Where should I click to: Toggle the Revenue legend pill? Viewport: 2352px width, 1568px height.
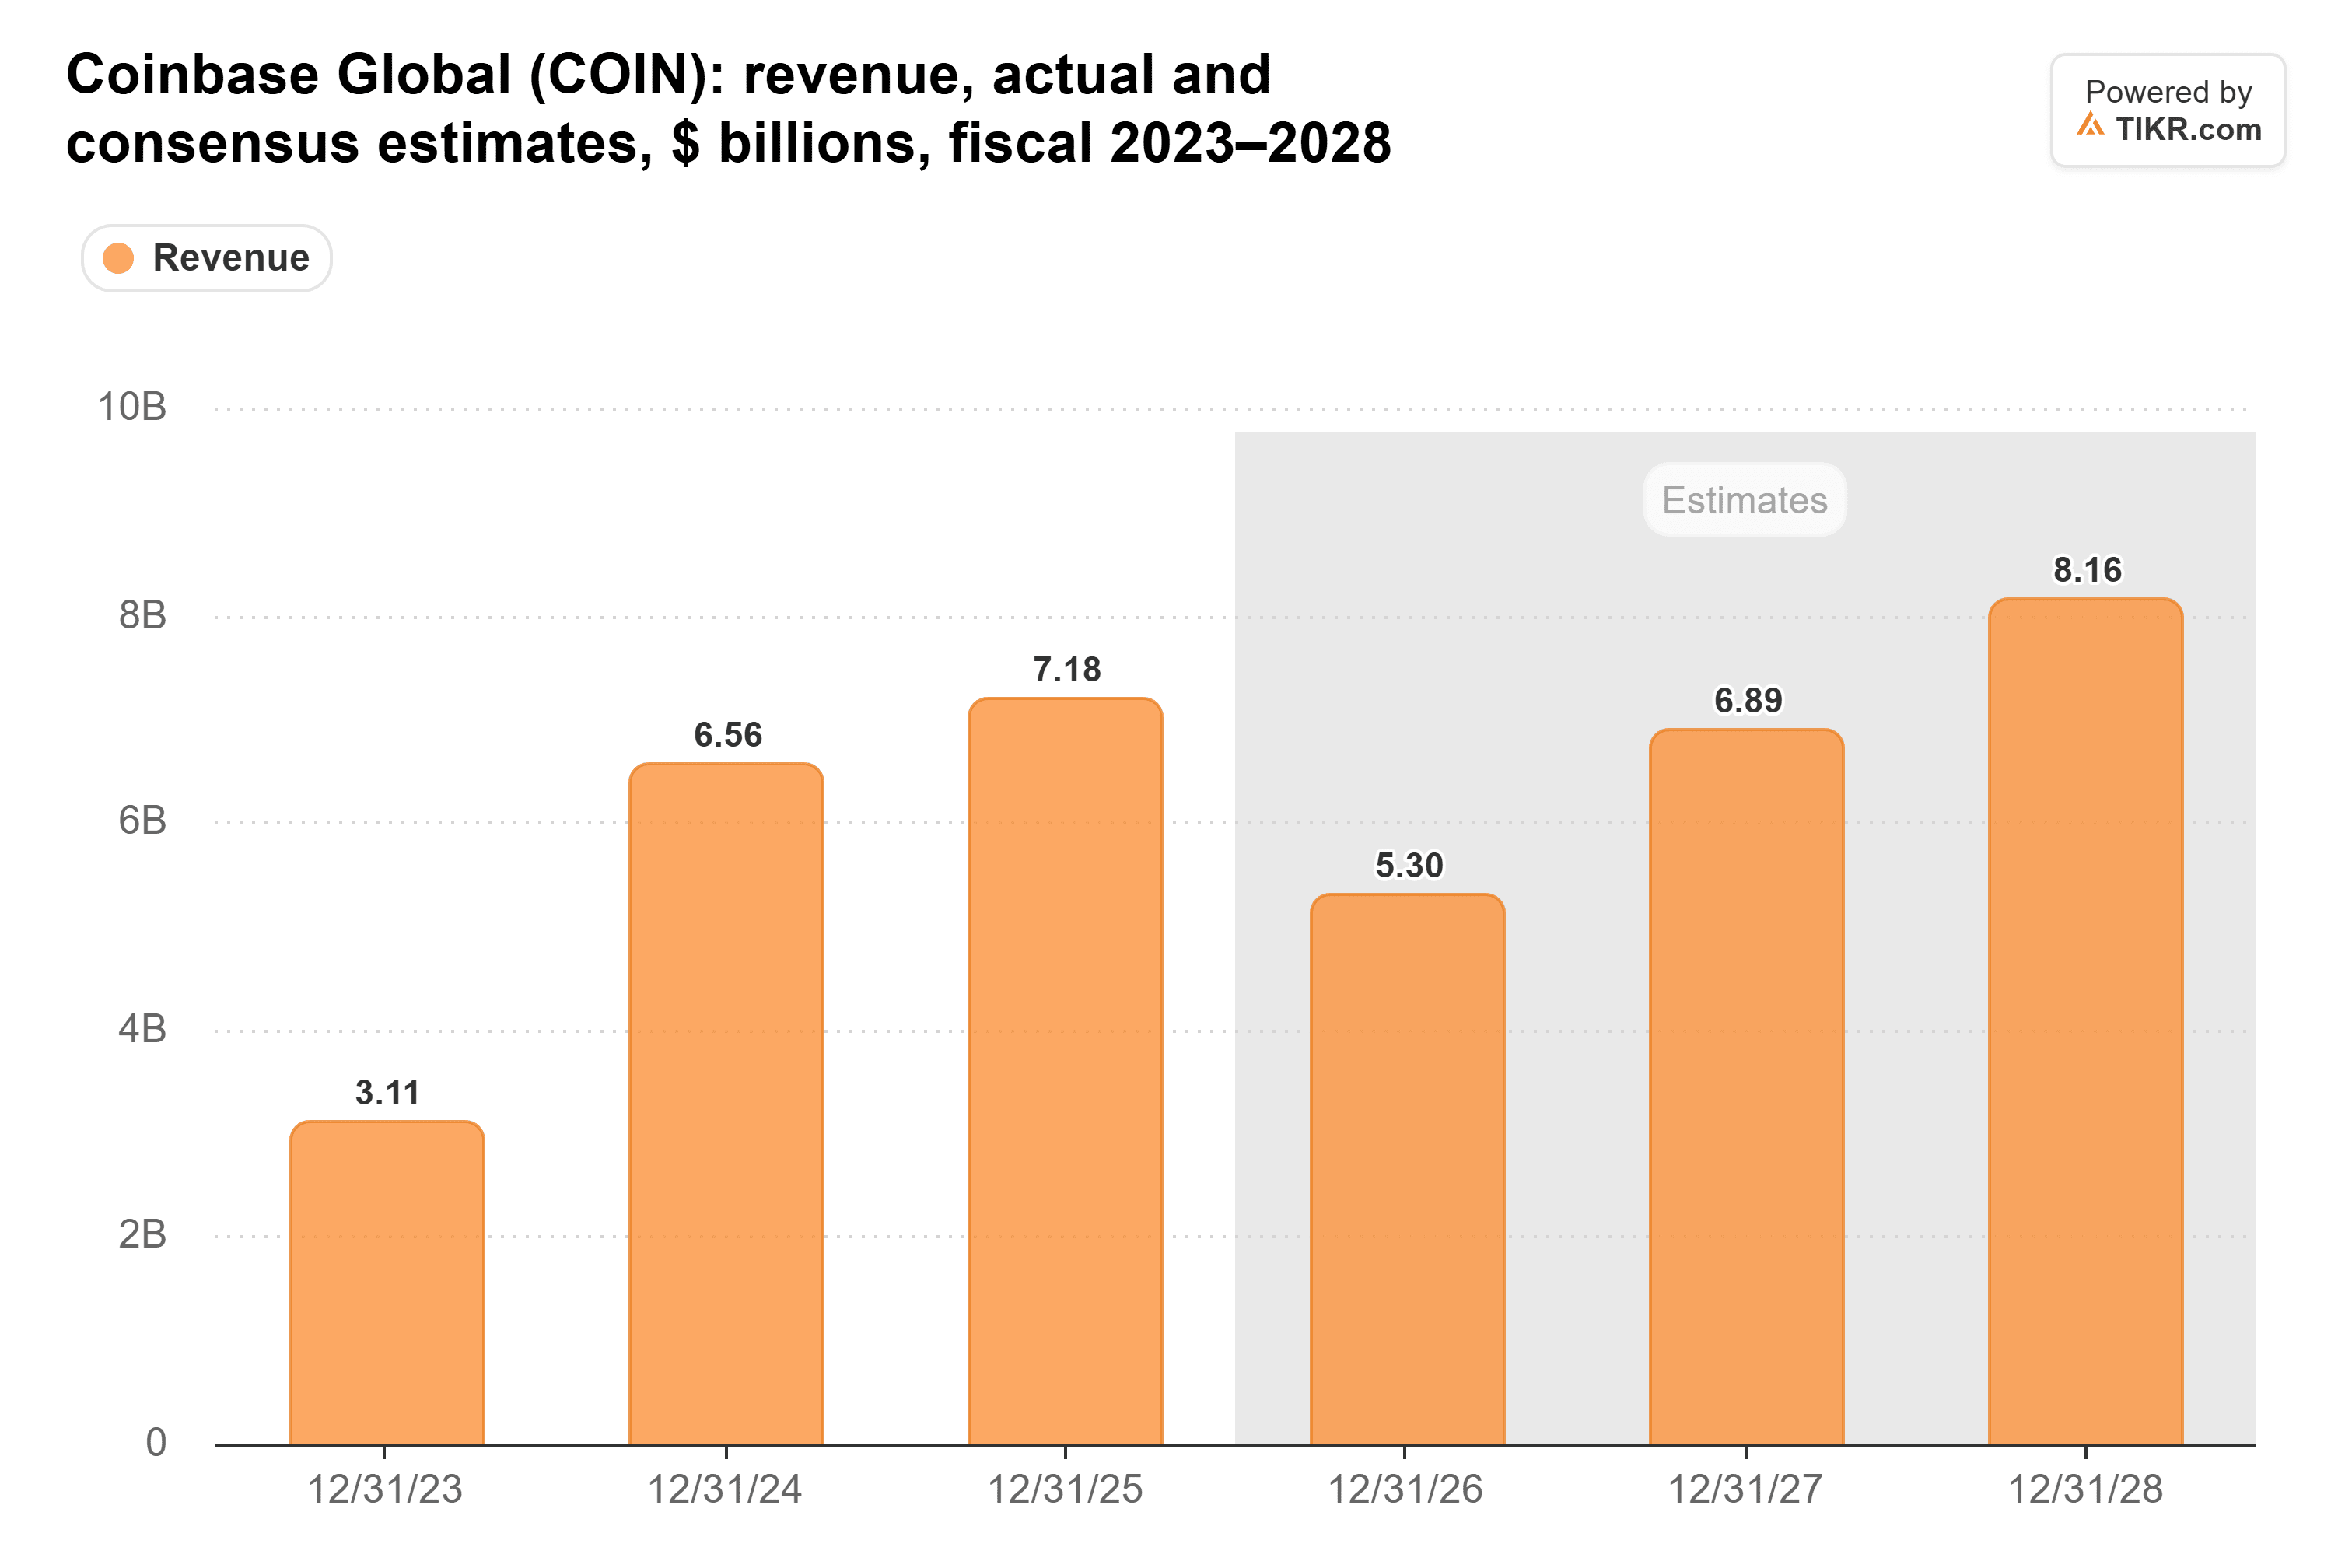(x=207, y=258)
